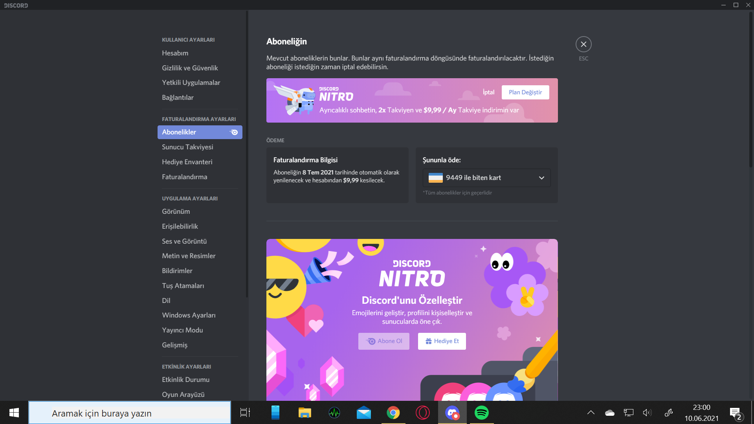The height and width of the screenshot is (424, 754).
Task: Click the Abone Ol button
Action: (383, 341)
